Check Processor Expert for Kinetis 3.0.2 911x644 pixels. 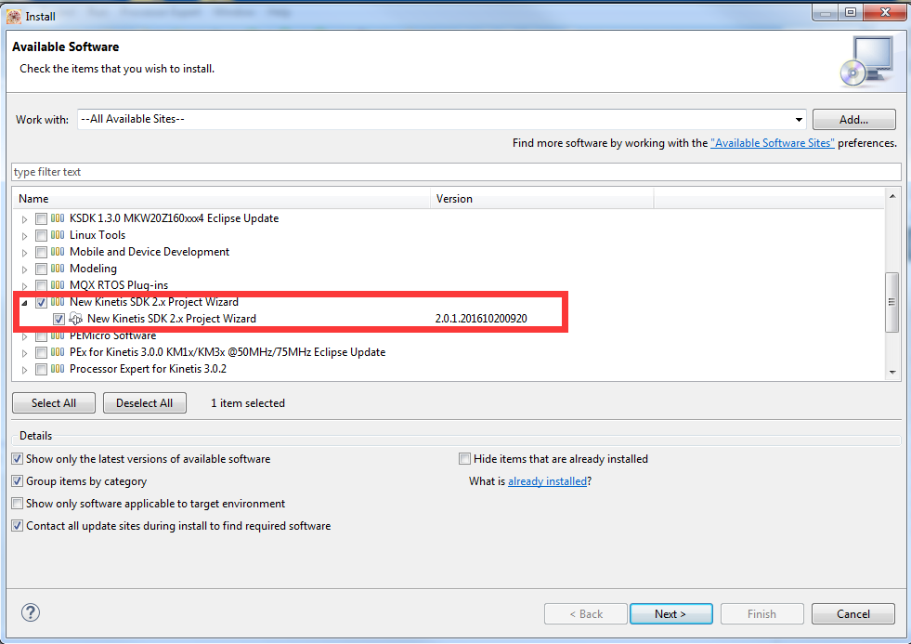(x=41, y=370)
